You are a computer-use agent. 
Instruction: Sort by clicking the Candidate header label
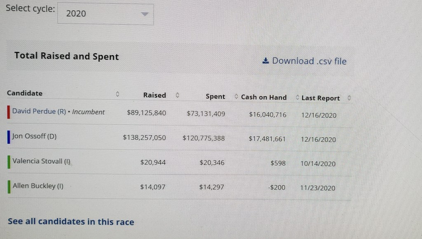coord(25,93)
